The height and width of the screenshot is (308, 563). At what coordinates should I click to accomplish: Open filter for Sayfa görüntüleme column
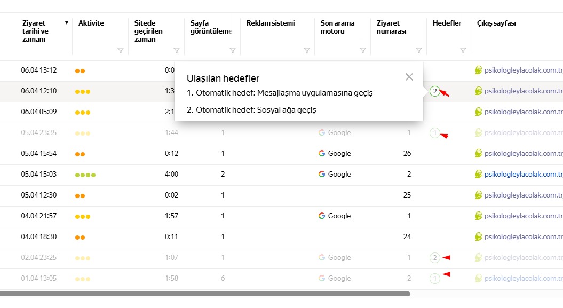pyautogui.click(x=232, y=51)
